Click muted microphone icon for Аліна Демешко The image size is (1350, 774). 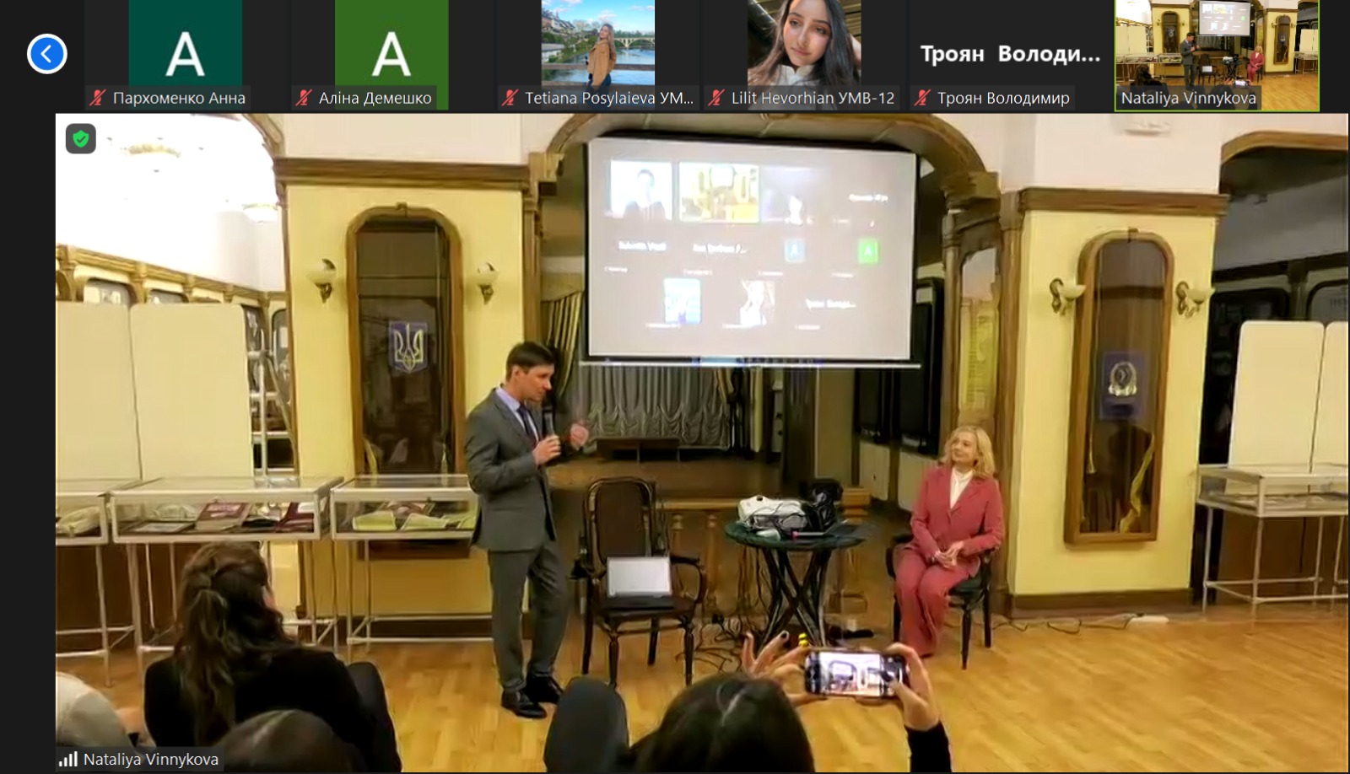click(304, 98)
